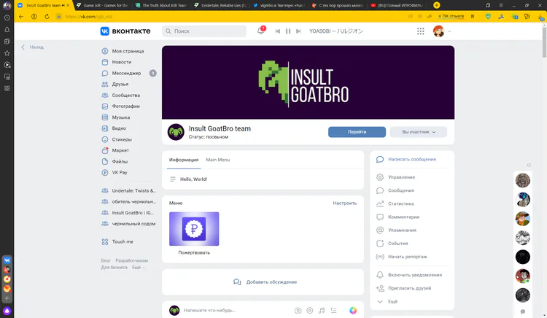Go back using browser arrow
This screenshot has height=318, width=547.
coord(21,16)
